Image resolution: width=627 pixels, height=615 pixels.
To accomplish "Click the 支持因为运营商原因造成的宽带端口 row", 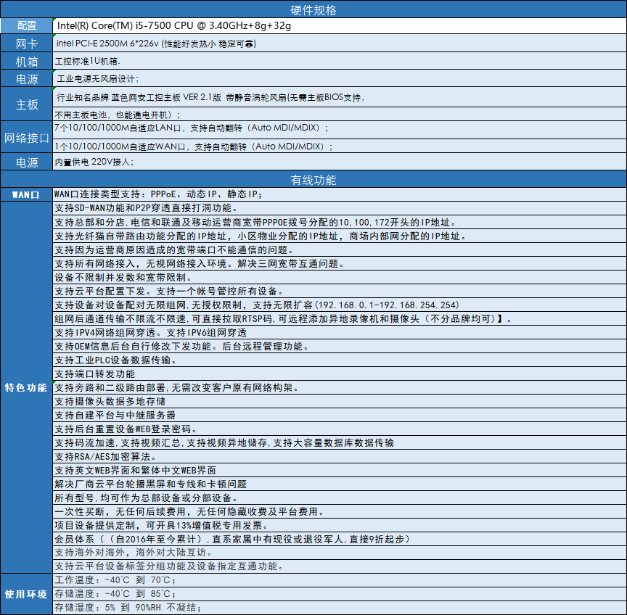I will coord(340,249).
